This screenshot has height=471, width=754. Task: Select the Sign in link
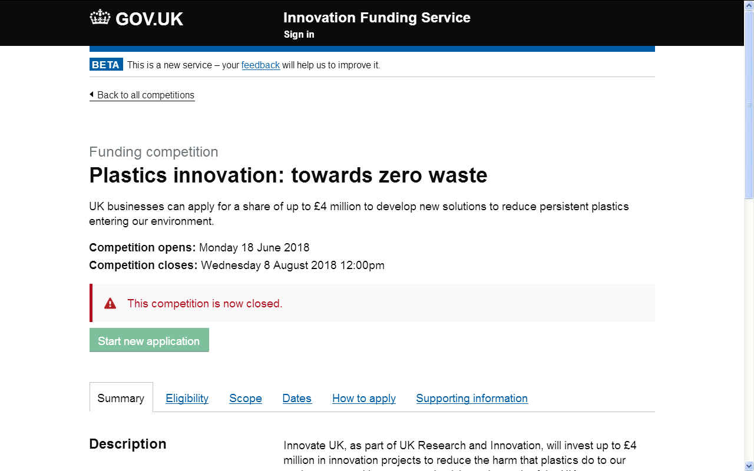[299, 34]
